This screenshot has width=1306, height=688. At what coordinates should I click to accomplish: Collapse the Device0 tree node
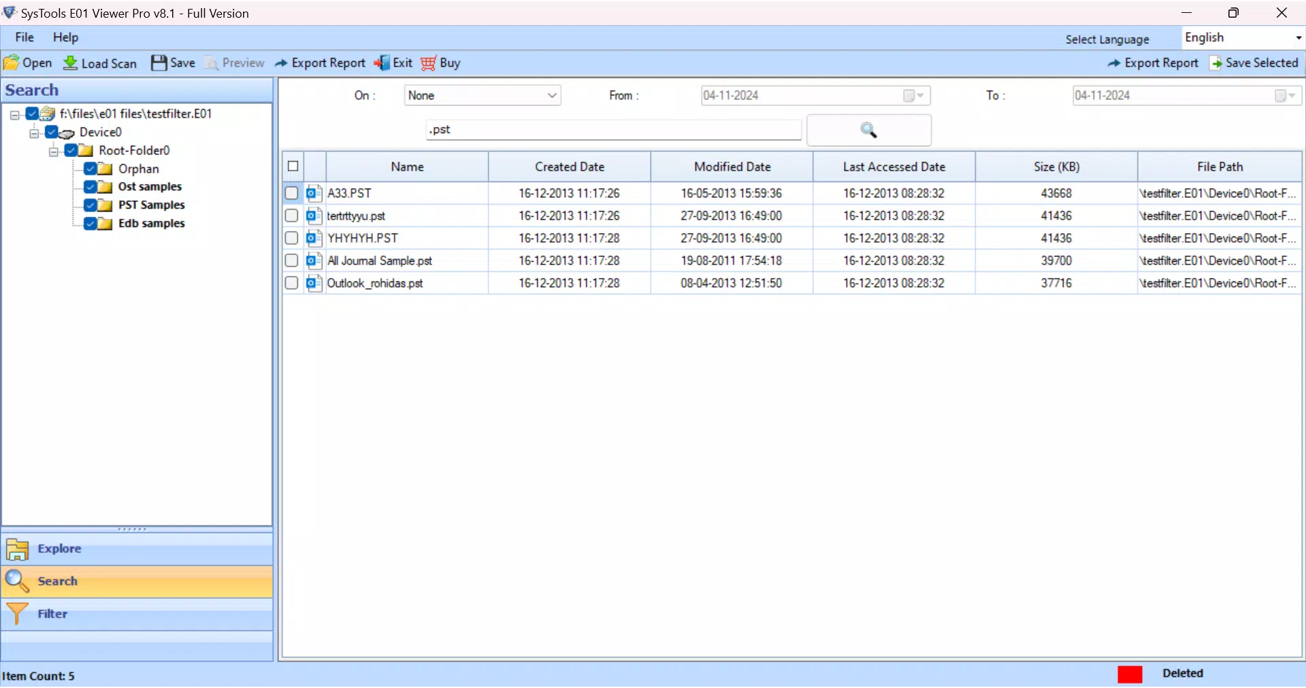coord(33,133)
